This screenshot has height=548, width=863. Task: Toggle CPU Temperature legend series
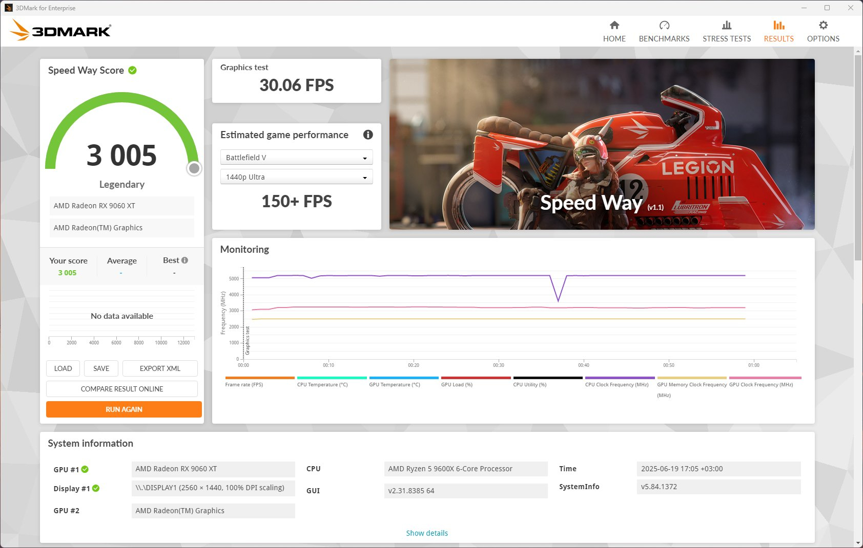332,382
